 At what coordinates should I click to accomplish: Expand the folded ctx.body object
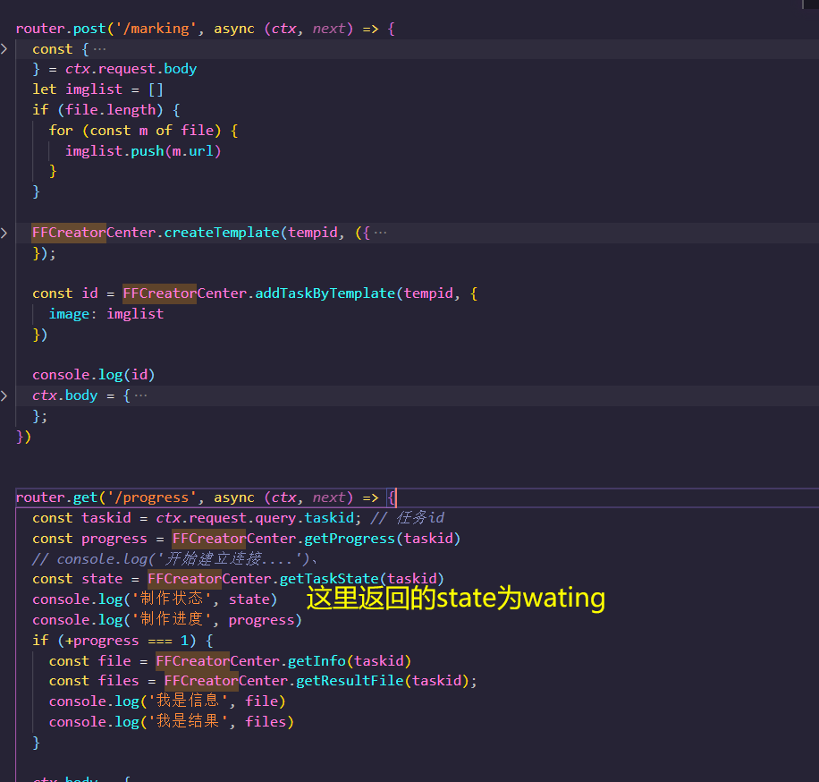click(4, 395)
